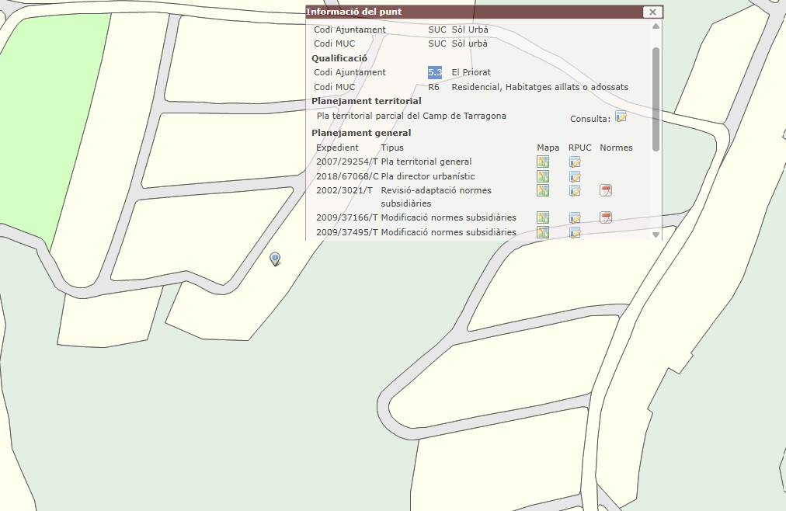Click Mapa icon for Pla director urbanístic

543,176
